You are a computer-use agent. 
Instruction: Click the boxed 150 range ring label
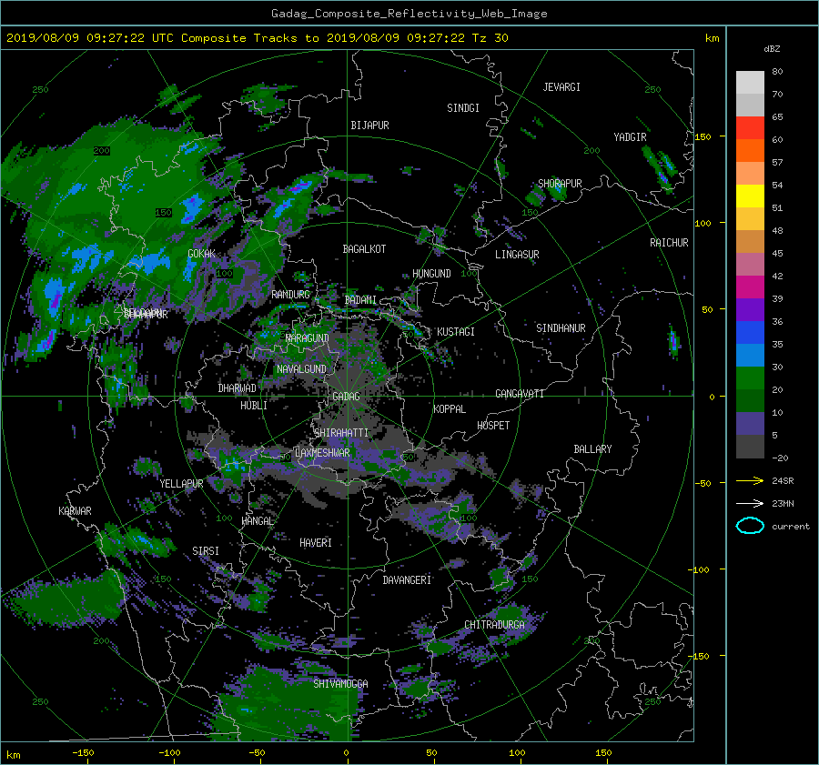[164, 213]
